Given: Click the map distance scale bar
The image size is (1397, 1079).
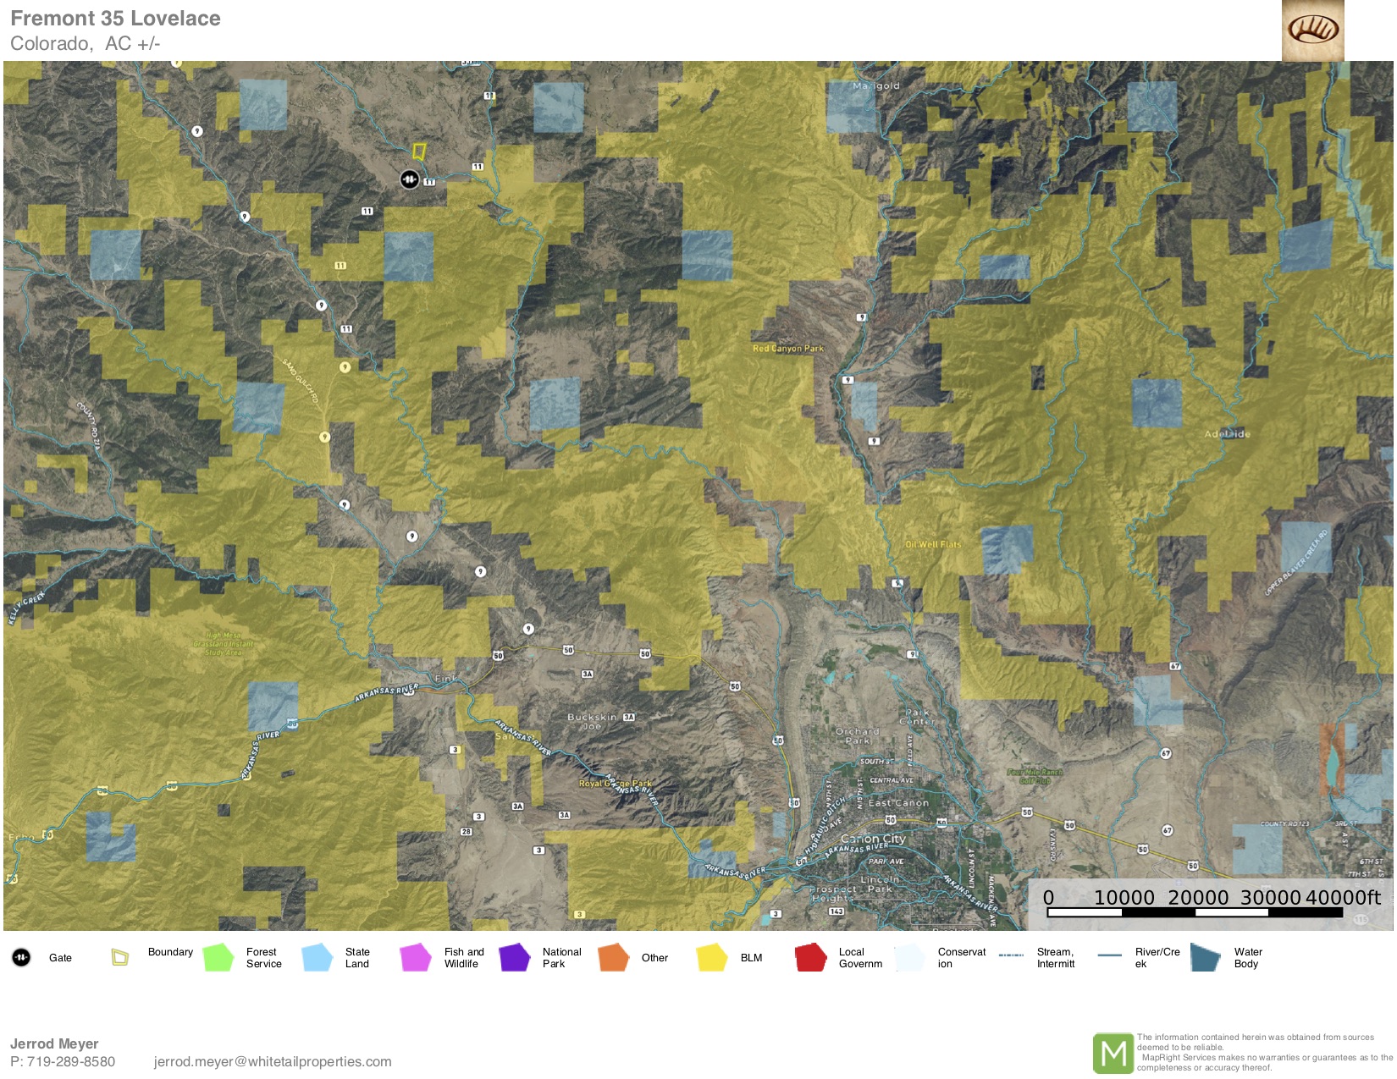Looking at the screenshot, I should click(x=1194, y=912).
